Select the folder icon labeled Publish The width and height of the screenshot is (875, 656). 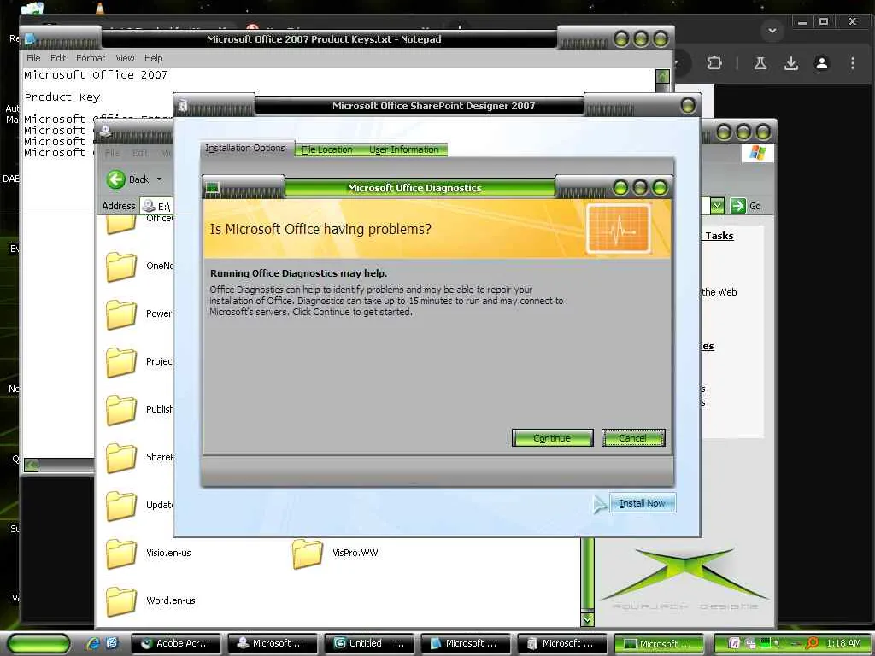point(121,411)
